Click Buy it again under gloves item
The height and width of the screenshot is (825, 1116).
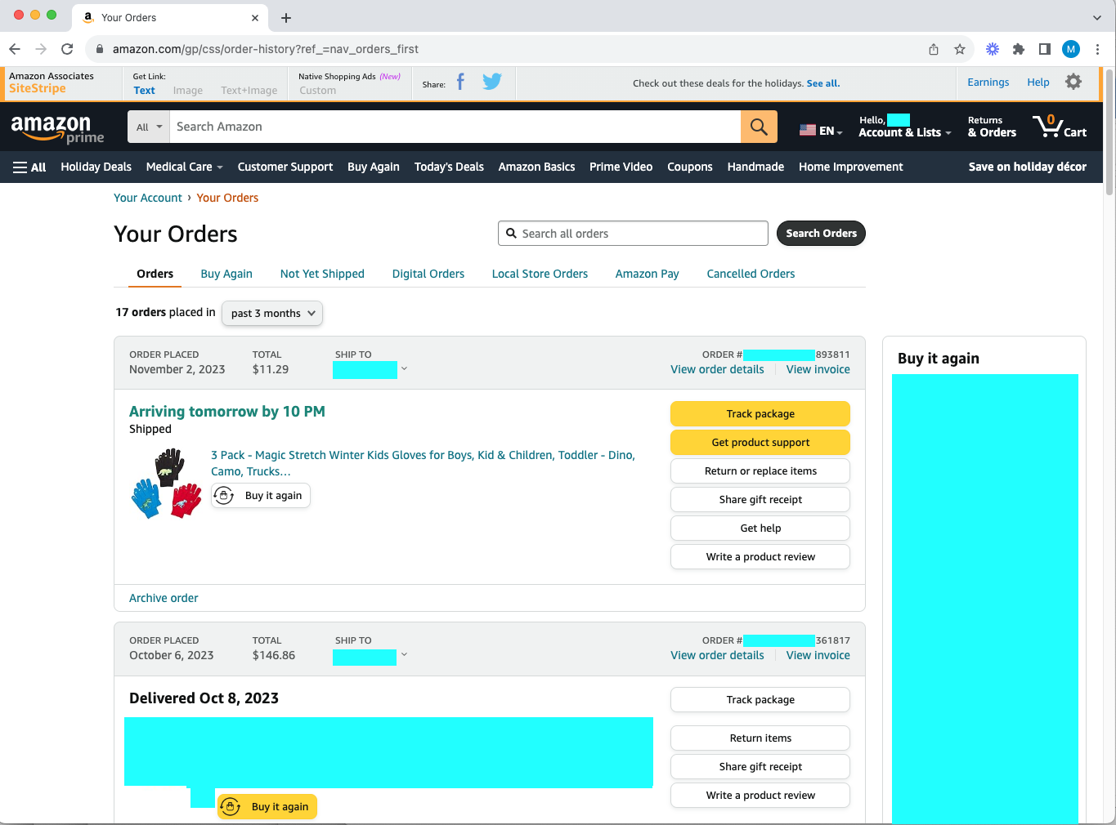coord(261,496)
